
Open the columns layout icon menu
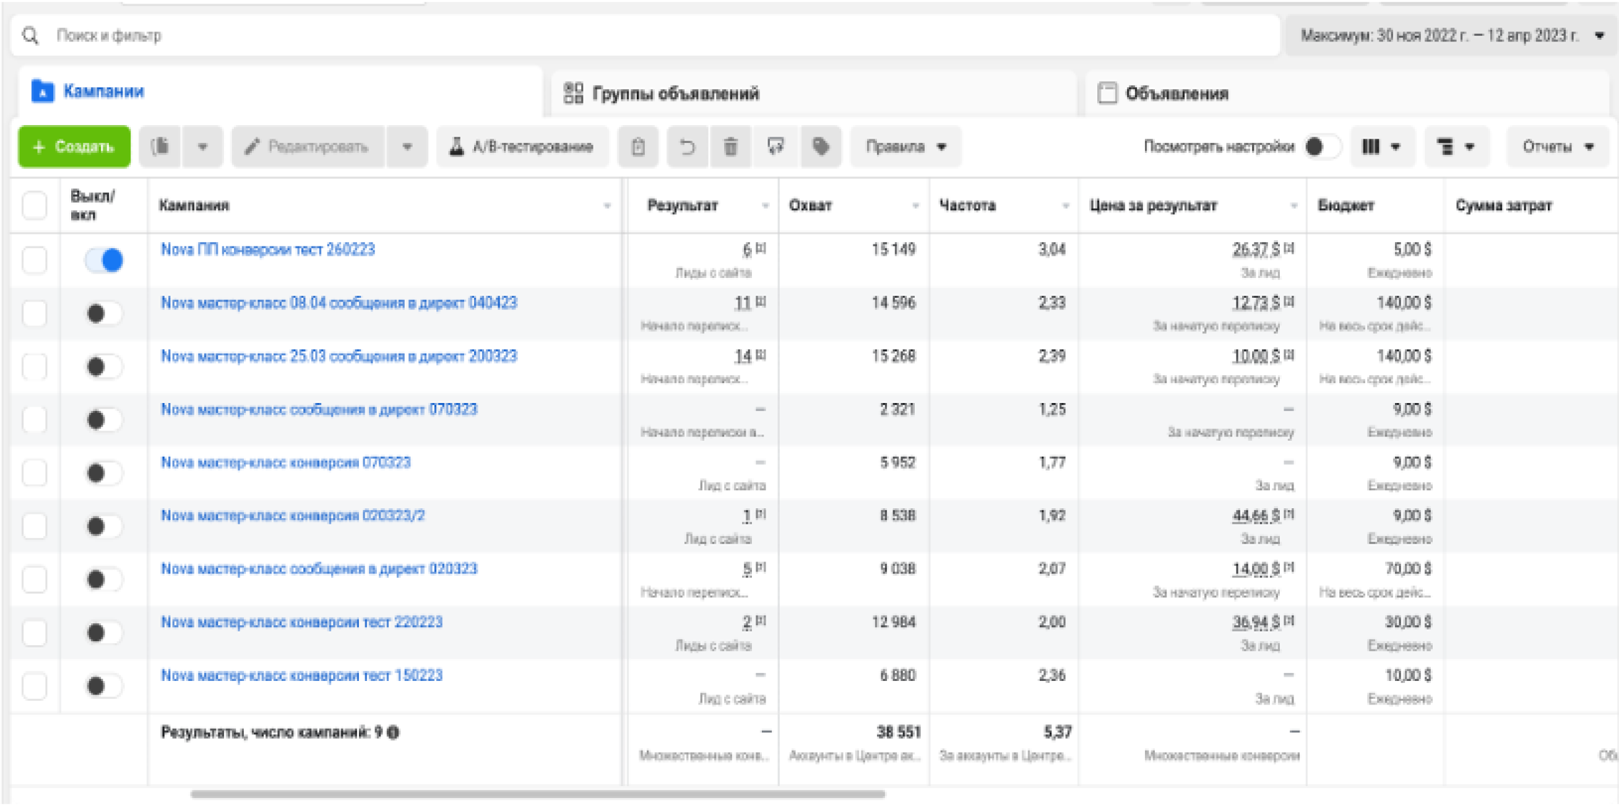pos(1381,147)
